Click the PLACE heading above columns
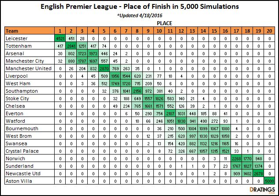279x196 pixels. tap(164, 23)
